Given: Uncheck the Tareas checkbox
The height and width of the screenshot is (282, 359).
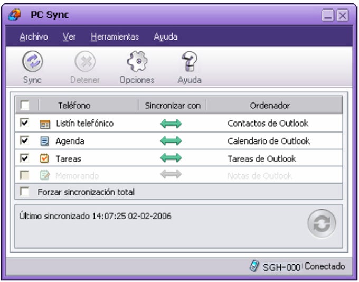Looking at the screenshot, I should tap(24, 158).
